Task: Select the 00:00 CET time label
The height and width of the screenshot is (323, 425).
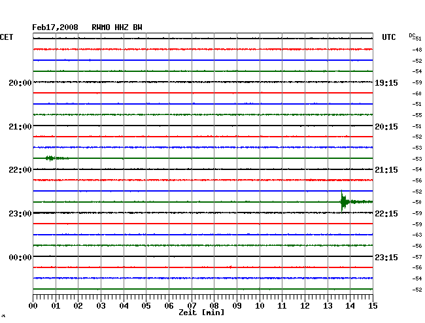Action: 20,257
